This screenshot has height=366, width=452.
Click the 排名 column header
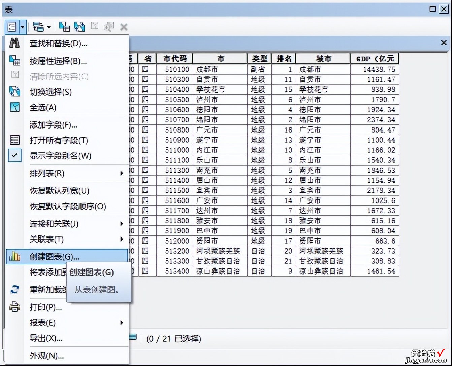(x=284, y=59)
